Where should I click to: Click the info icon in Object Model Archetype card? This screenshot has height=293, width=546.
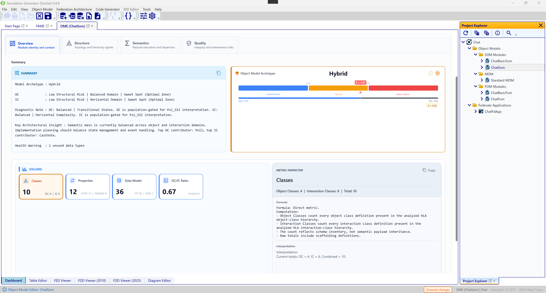[431, 73]
